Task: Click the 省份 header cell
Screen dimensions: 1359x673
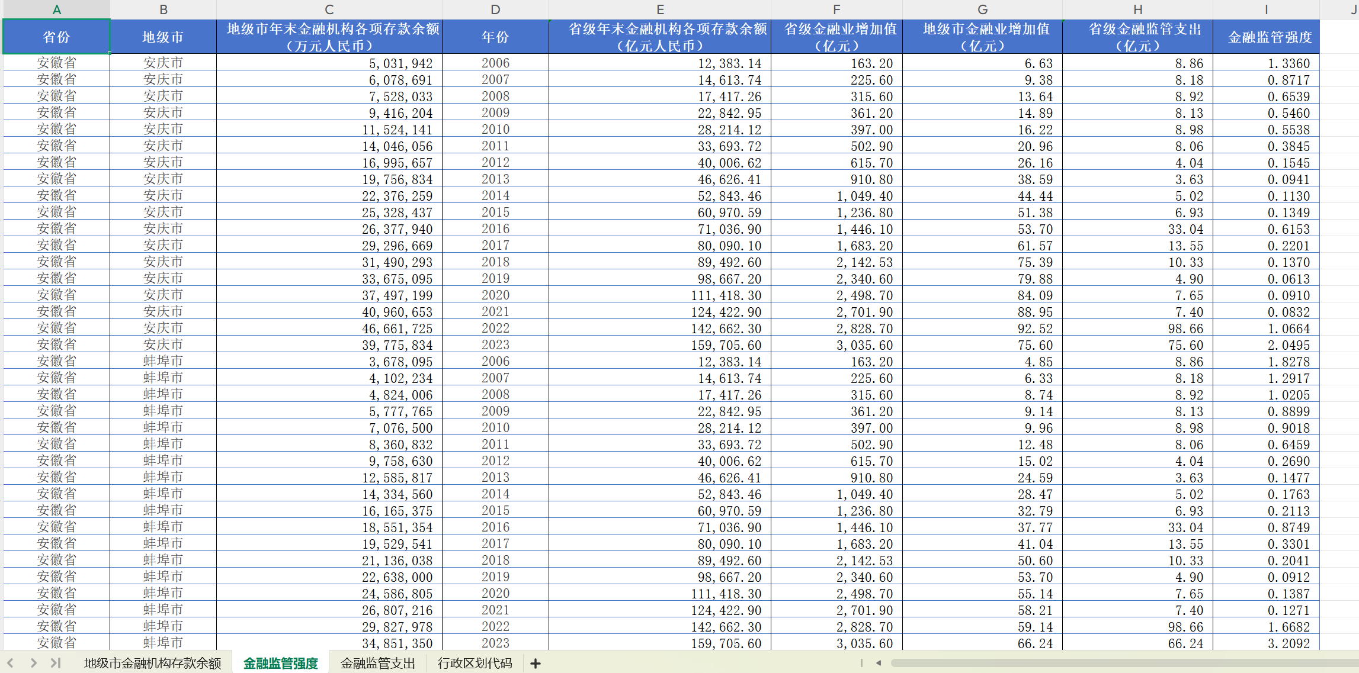Action: (56, 36)
